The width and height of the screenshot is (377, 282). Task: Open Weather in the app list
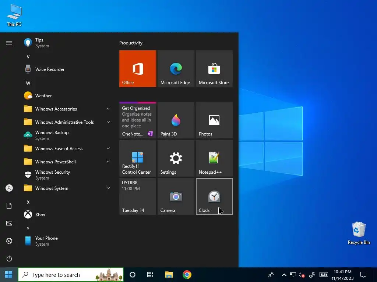pyautogui.click(x=67, y=96)
